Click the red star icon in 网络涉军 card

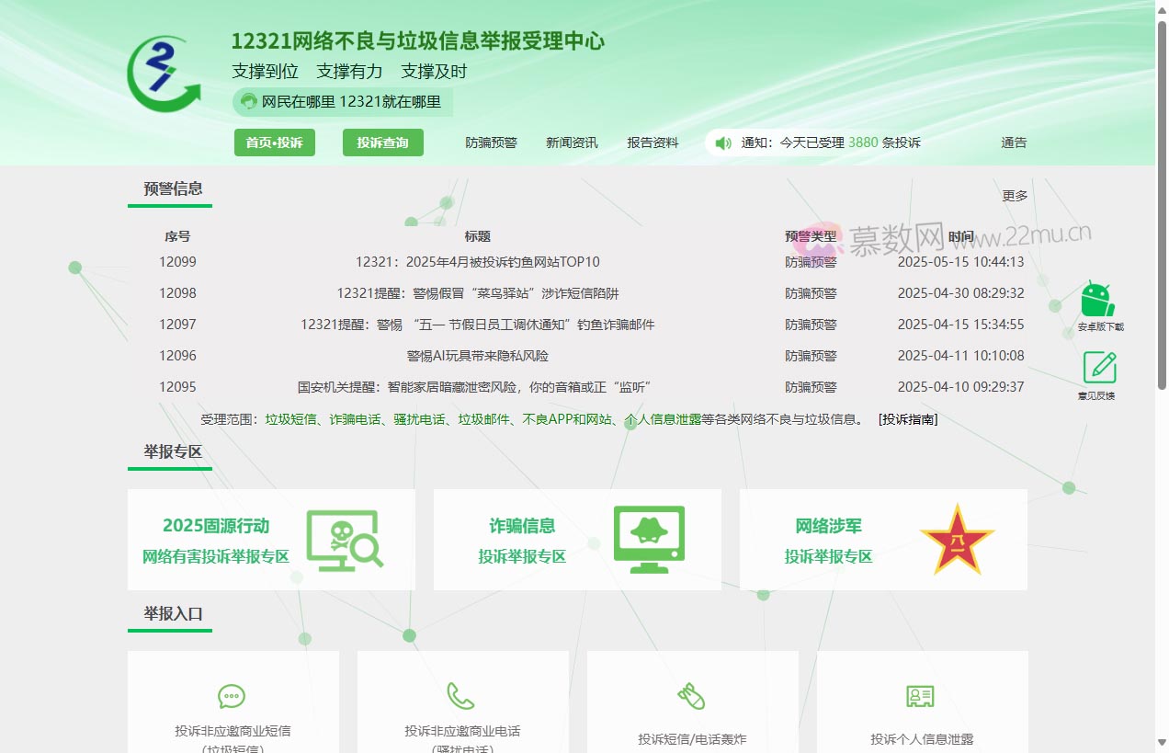click(x=959, y=540)
